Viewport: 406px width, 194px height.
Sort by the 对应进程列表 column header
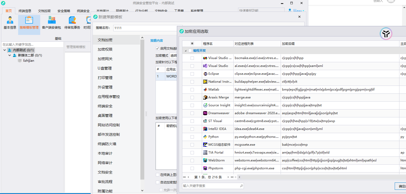click(x=257, y=44)
